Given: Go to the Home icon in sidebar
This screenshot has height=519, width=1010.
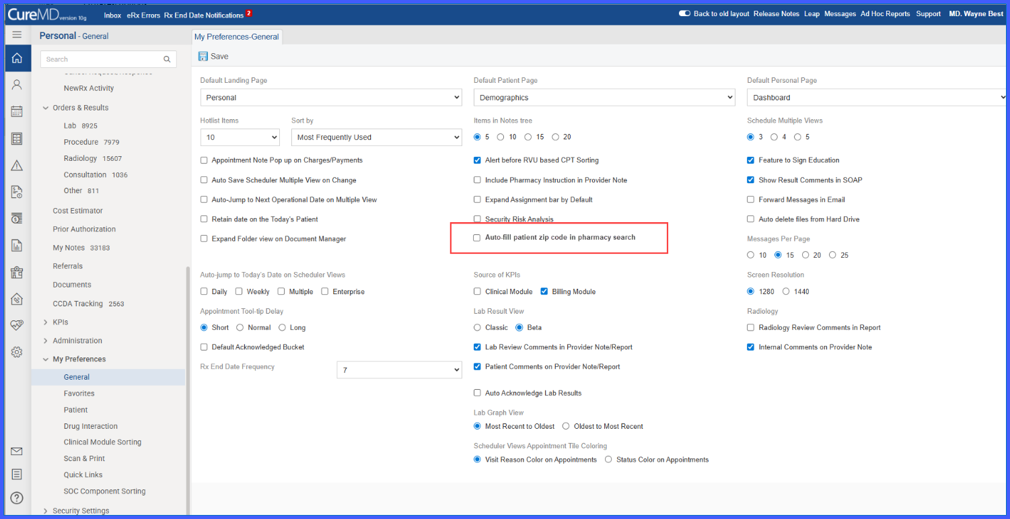Looking at the screenshot, I should 17,59.
